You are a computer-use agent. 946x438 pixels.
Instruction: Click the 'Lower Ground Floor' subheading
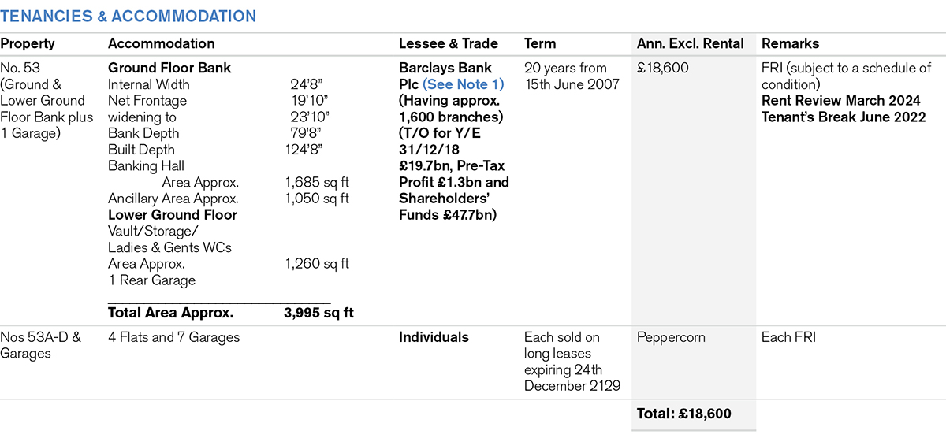[173, 214]
